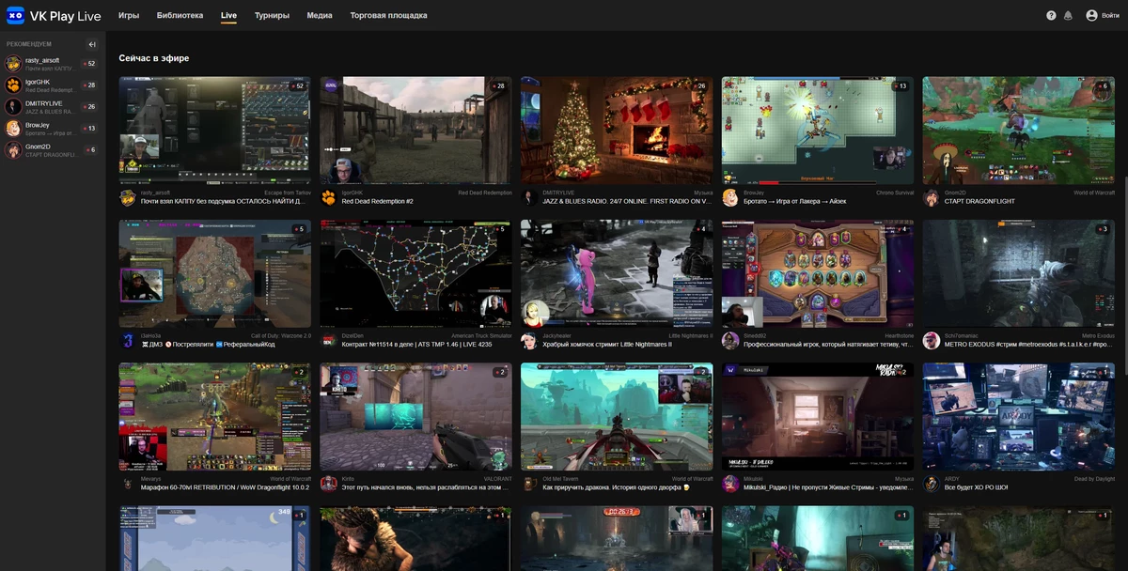Viewport: 1128px width, 571px height.
Task: Open the Медиа tab
Action: 320,16
